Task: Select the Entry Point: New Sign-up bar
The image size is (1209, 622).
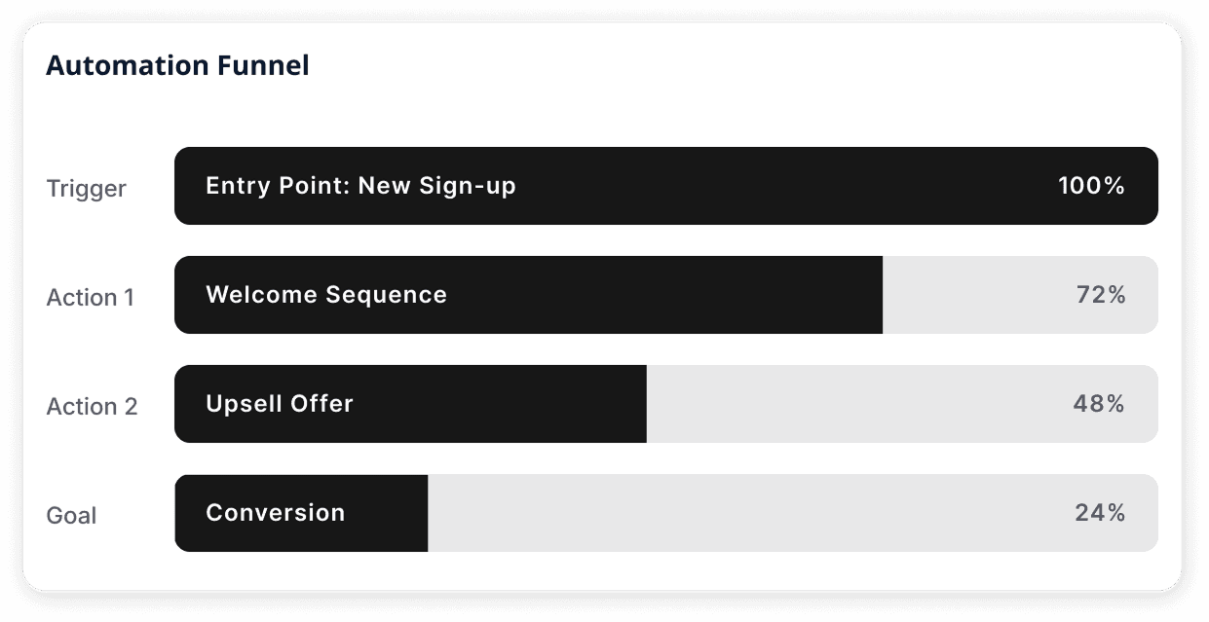Action: 666,186
